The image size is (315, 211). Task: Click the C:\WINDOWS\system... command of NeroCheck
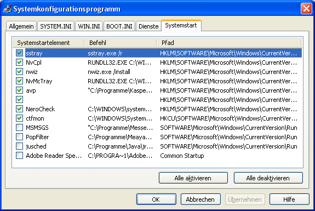pos(120,109)
